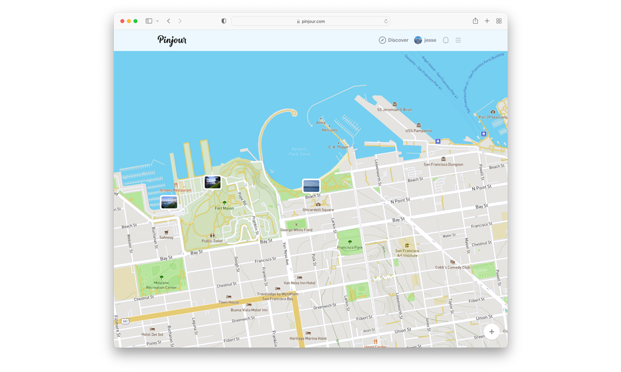This screenshot has width=621, height=372.
Task: Click the Safeway shopping cart icon
Action: coord(166,232)
